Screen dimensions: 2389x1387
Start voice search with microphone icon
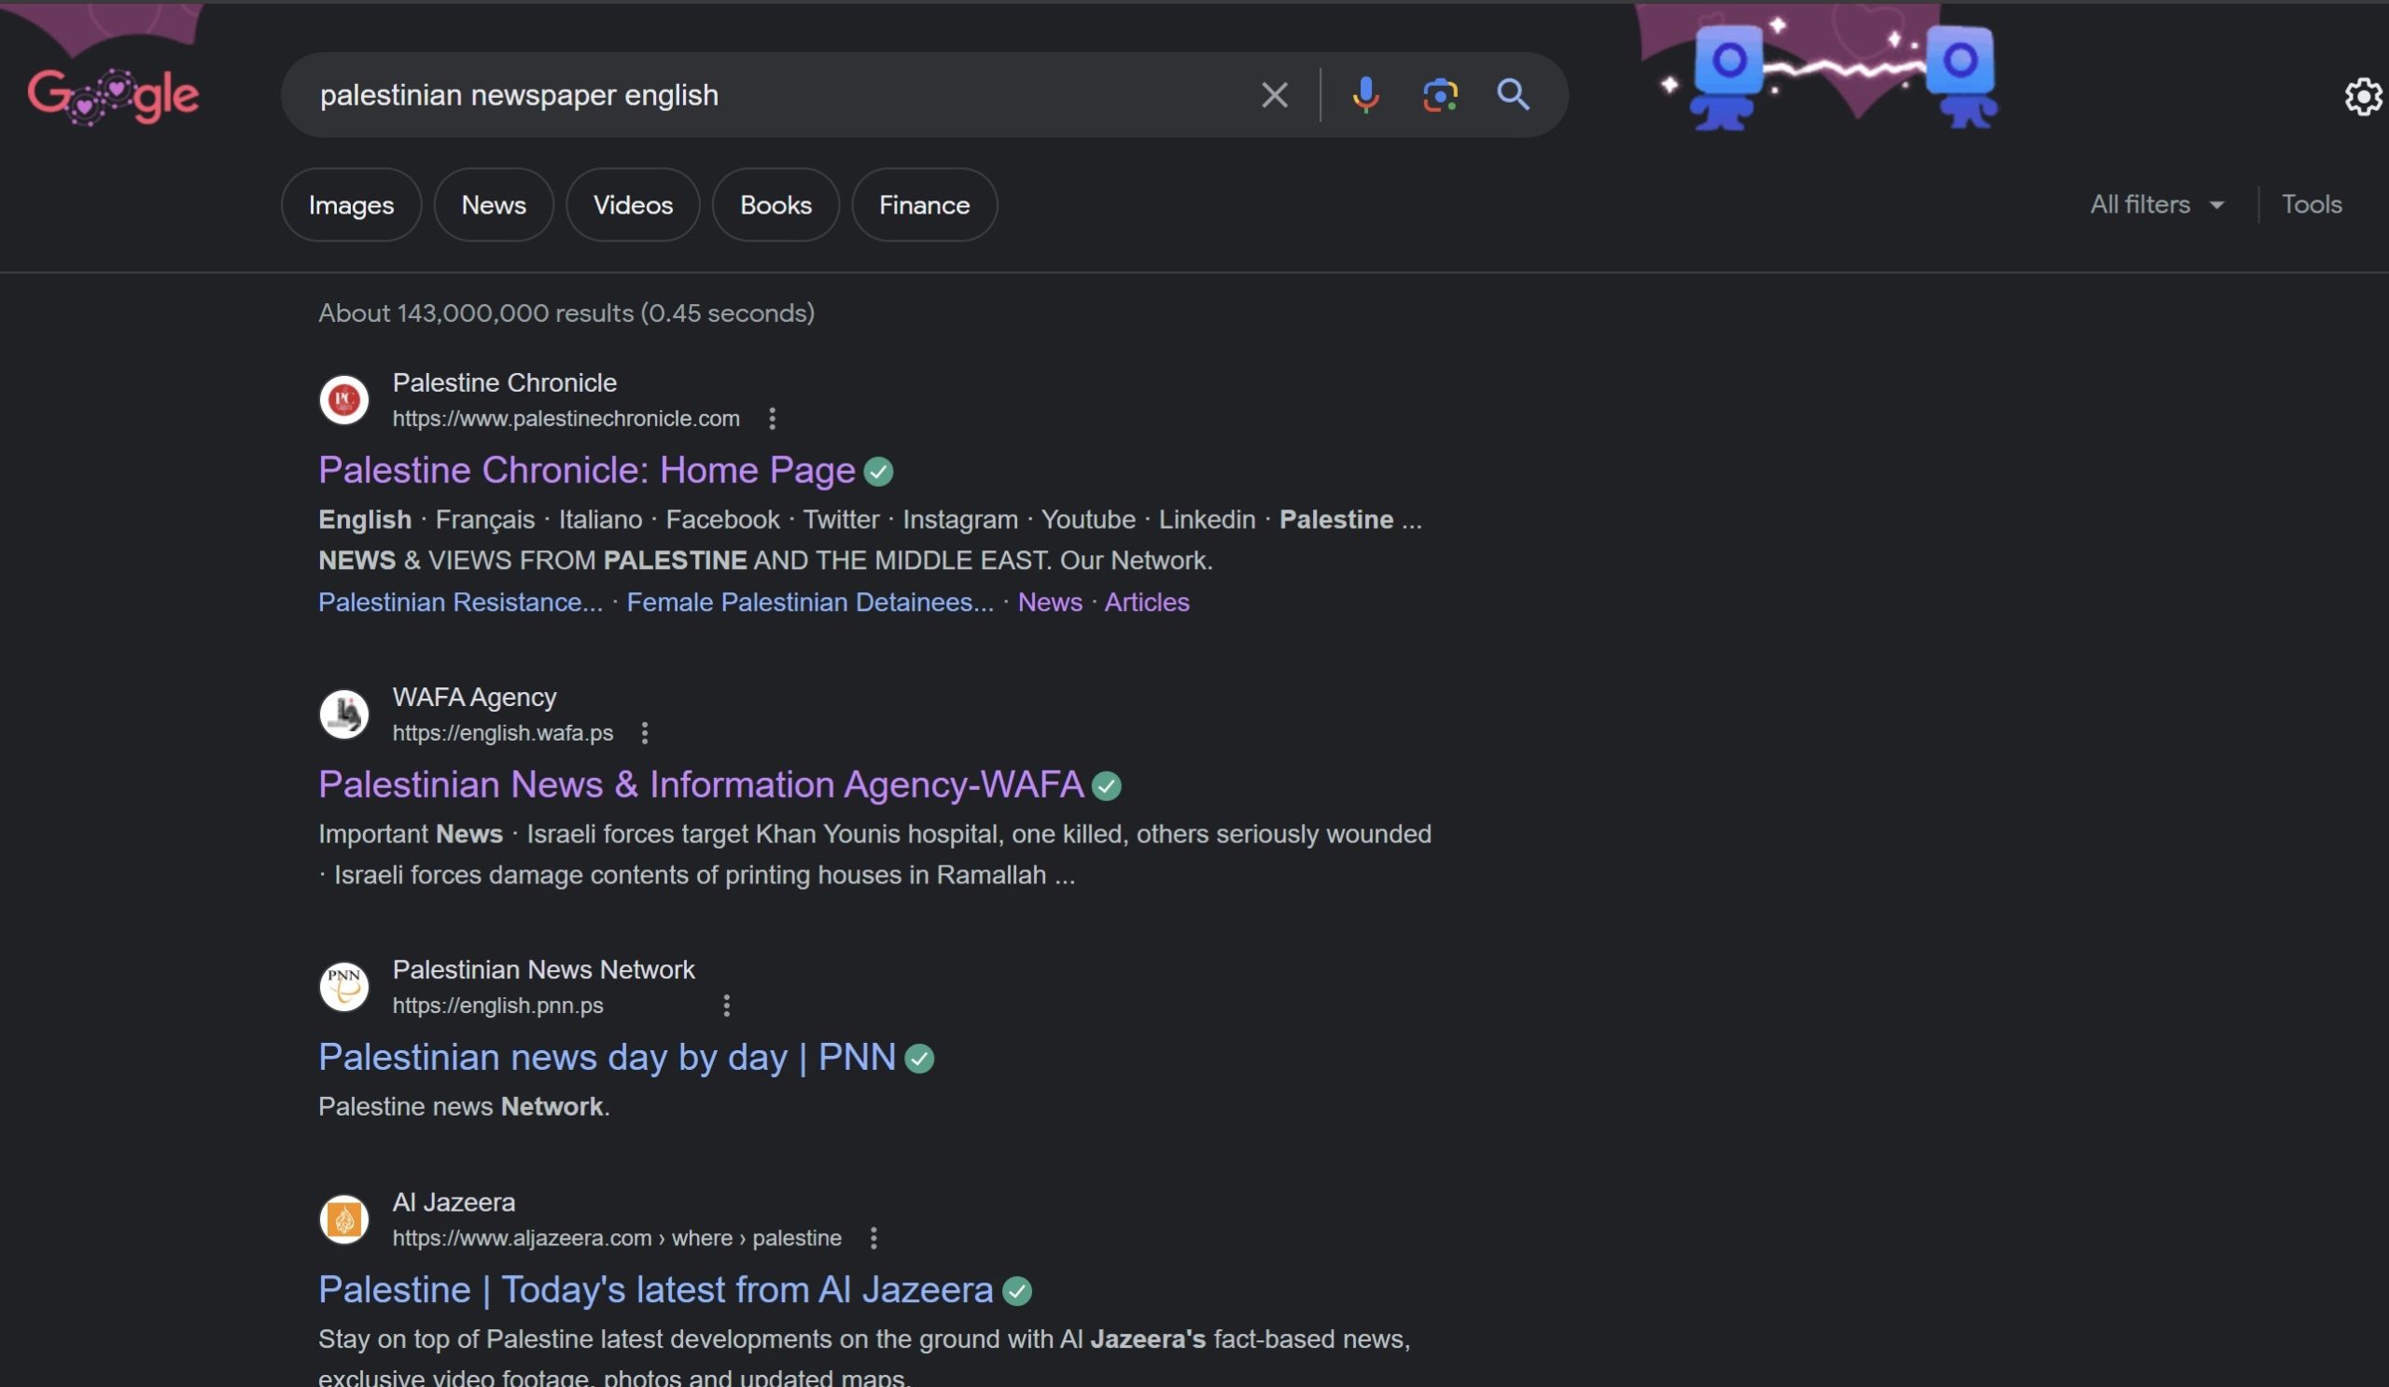(x=1365, y=95)
